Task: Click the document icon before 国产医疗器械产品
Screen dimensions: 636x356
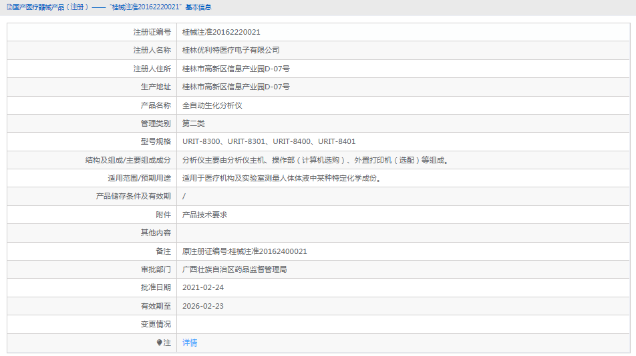Action: (x=9, y=7)
